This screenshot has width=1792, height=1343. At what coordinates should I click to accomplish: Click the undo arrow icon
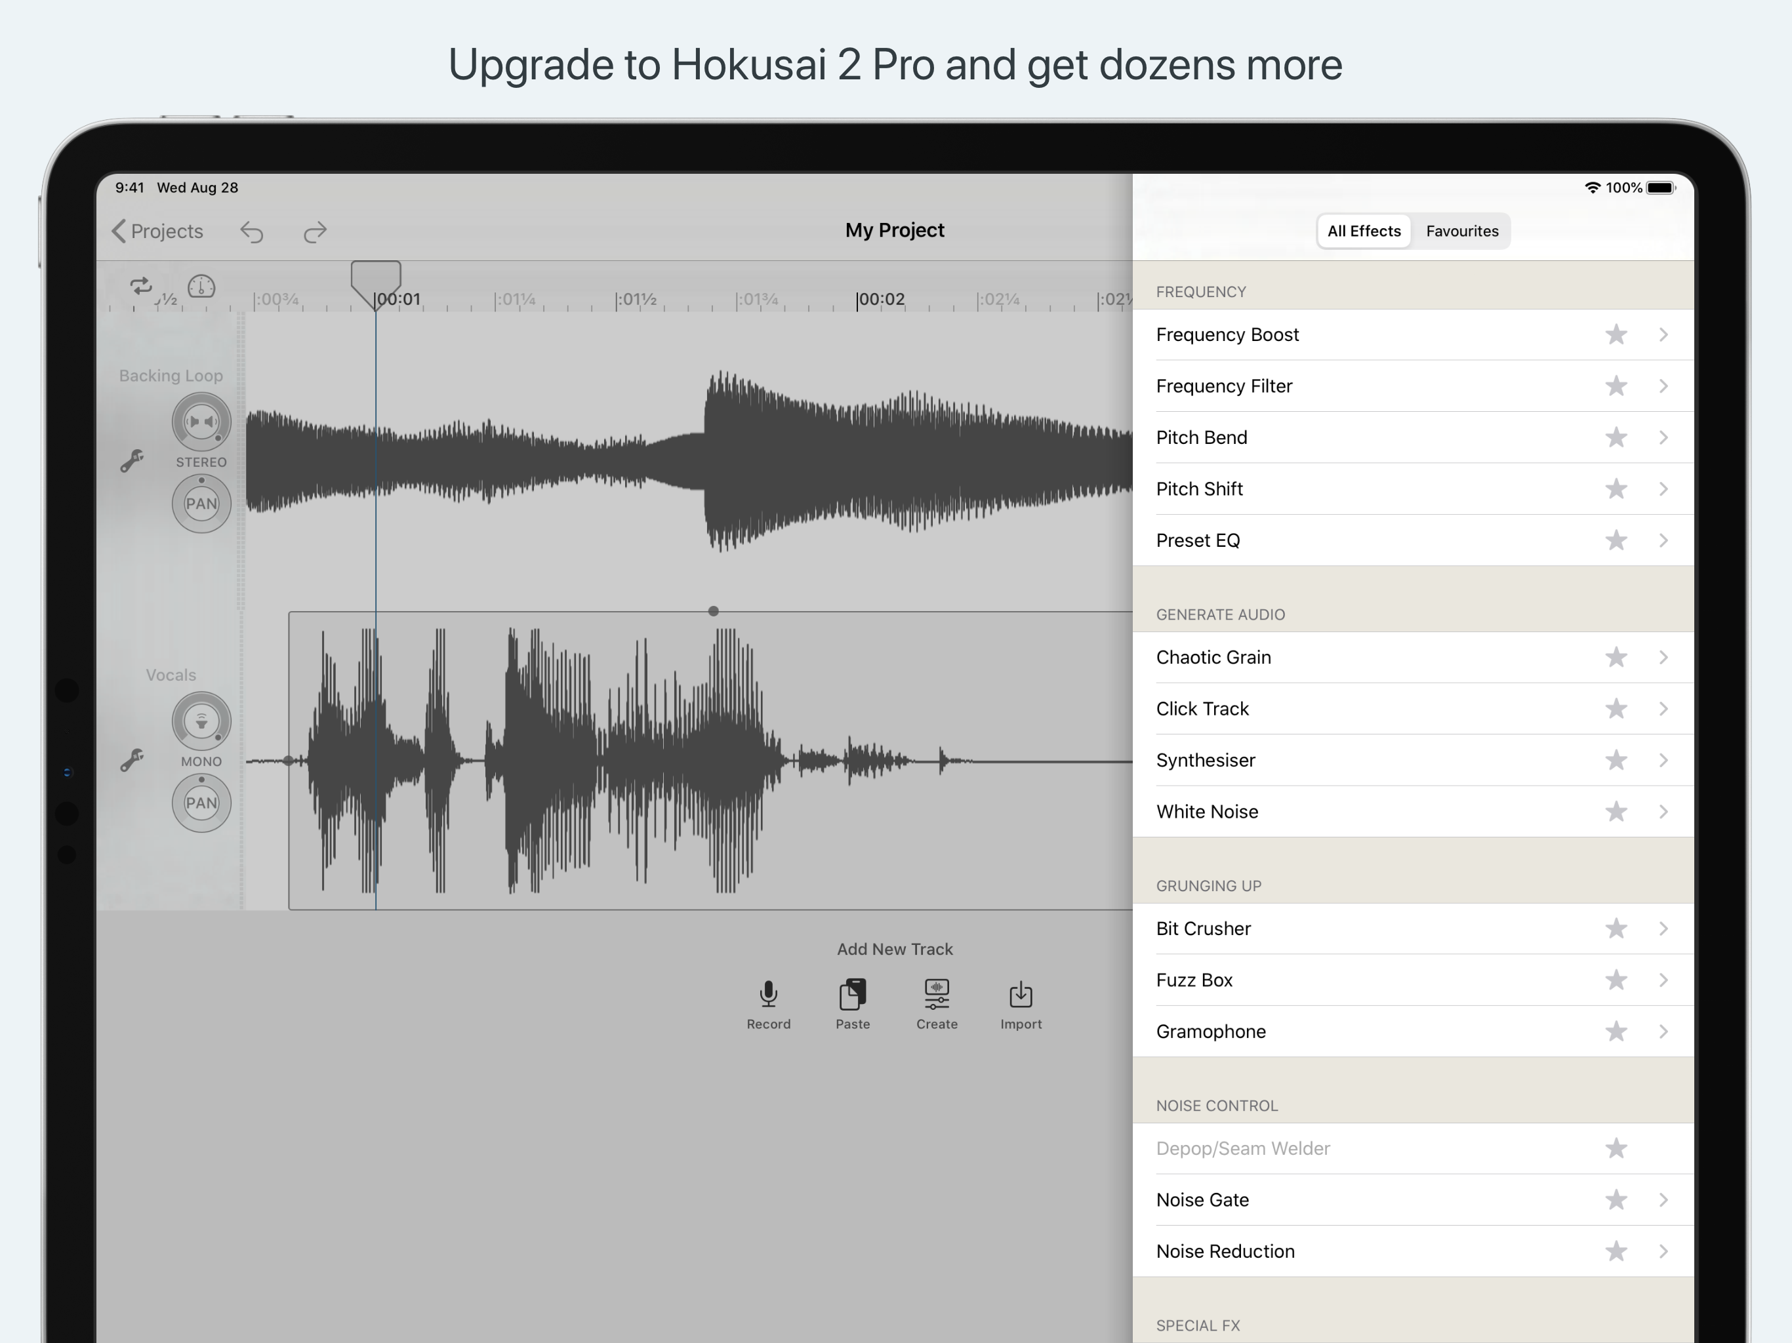[252, 233]
